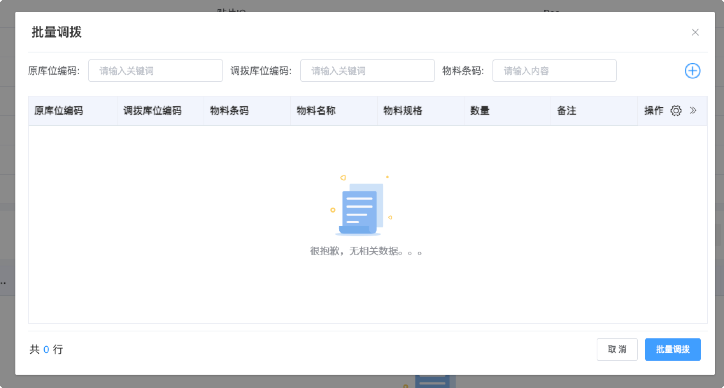The width and height of the screenshot is (724, 388).
Task: Click the 物料条码 content input field
Action: pos(554,71)
